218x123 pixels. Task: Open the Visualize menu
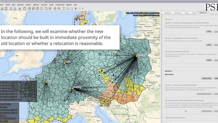coord(44,5)
